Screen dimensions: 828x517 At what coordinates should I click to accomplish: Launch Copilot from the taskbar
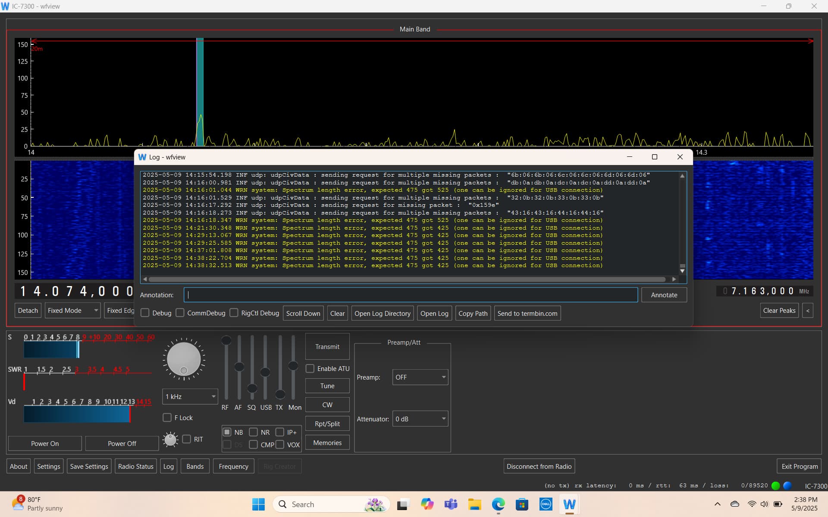[427, 504]
